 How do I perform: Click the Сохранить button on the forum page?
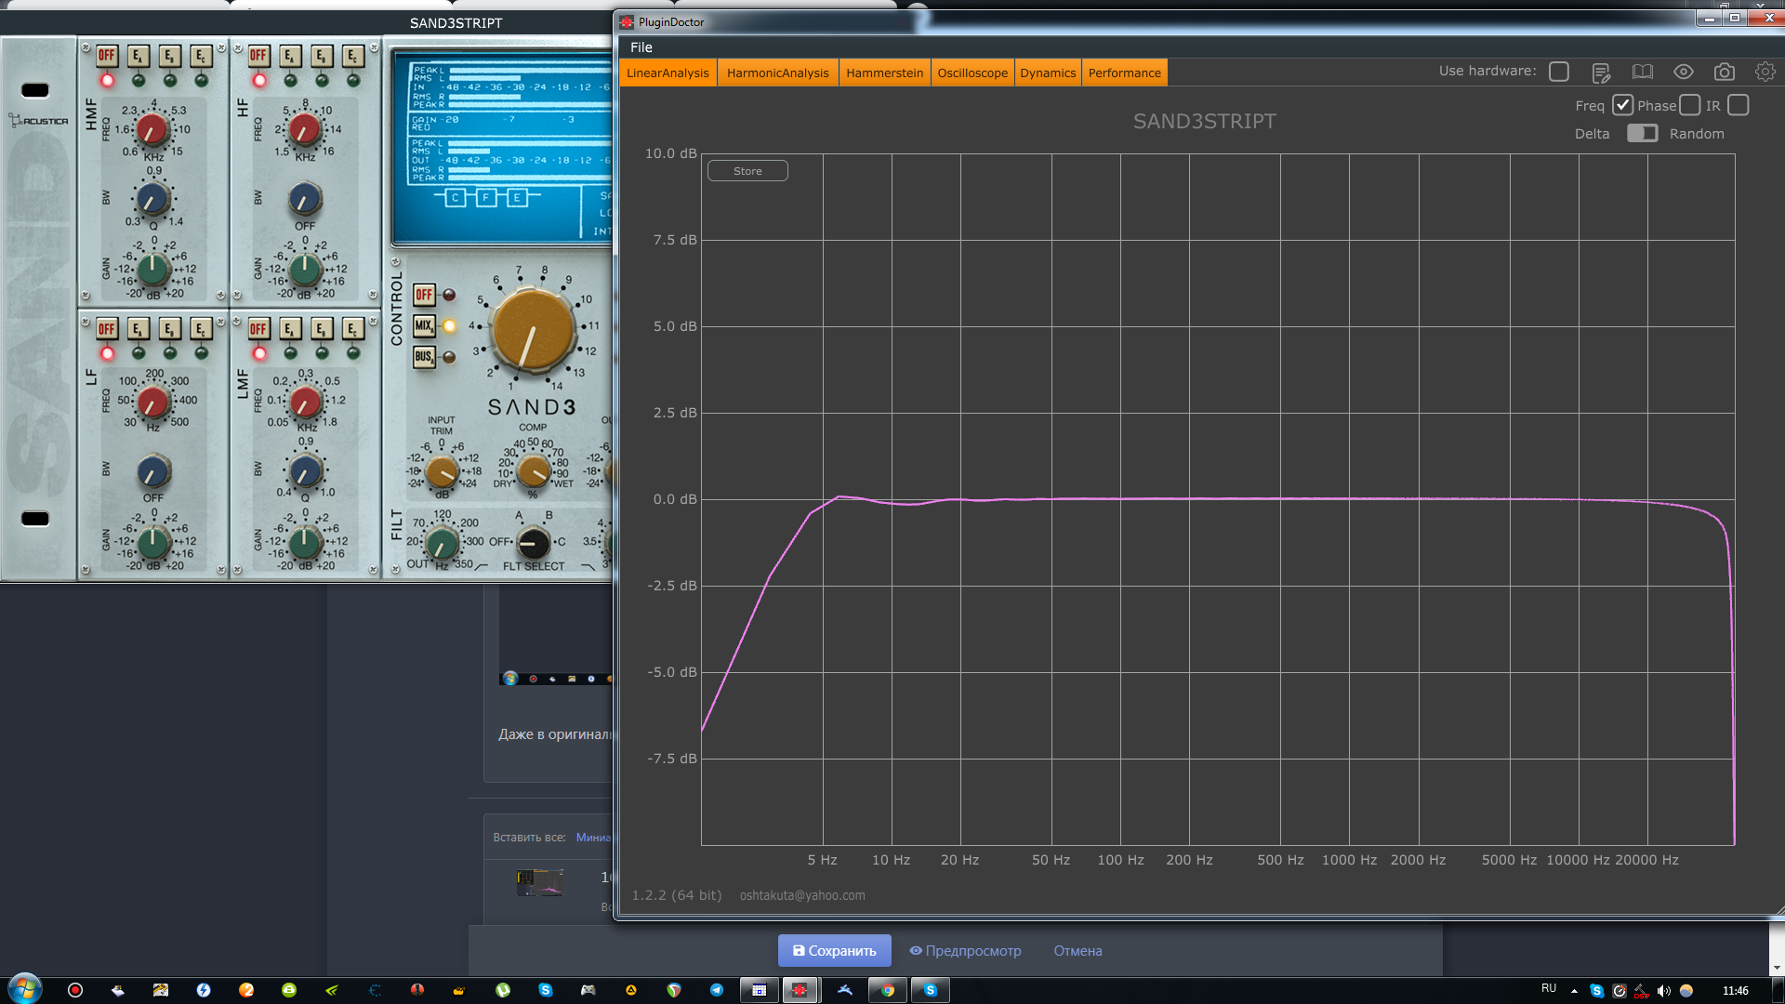[x=834, y=950]
